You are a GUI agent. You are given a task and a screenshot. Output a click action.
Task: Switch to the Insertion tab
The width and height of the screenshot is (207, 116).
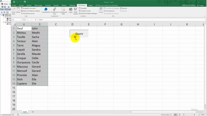coord(29,5)
